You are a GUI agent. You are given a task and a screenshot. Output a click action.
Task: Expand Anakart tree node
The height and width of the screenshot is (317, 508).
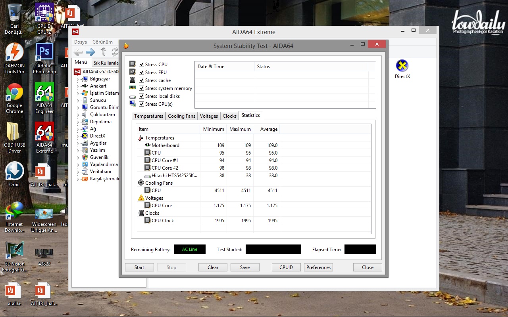tap(78, 86)
